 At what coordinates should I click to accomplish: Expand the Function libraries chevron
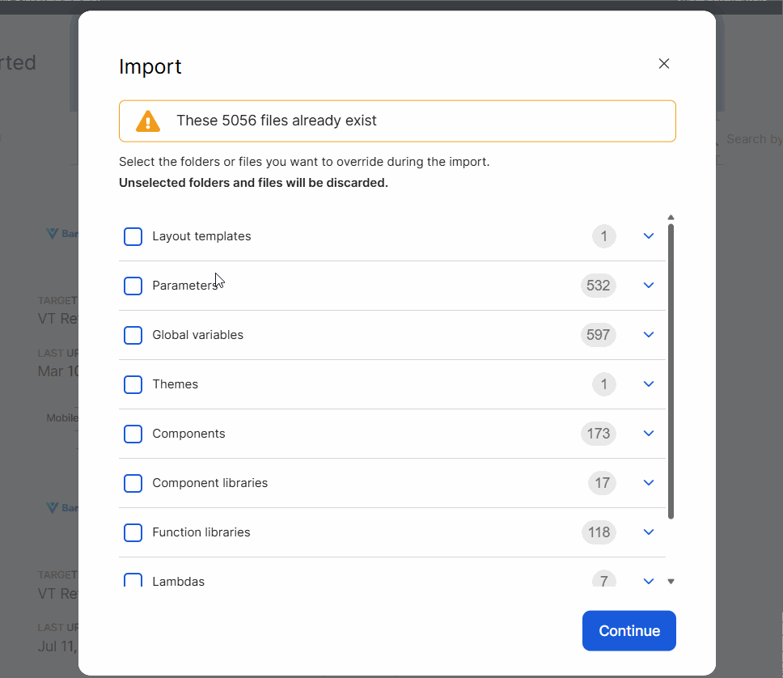[648, 532]
